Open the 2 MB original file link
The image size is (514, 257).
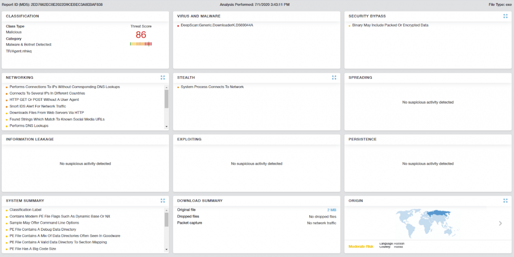(x=332, y=210)
